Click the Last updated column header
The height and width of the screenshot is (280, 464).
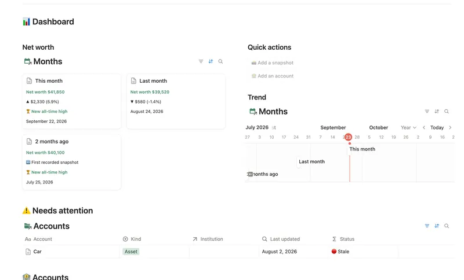coord(281,239)
